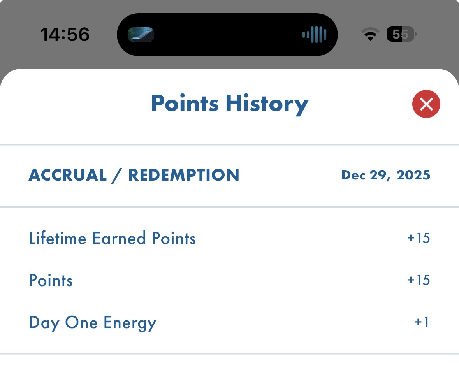Tap the +15 value beside Points
459x371 pixels.
(419, 280)
